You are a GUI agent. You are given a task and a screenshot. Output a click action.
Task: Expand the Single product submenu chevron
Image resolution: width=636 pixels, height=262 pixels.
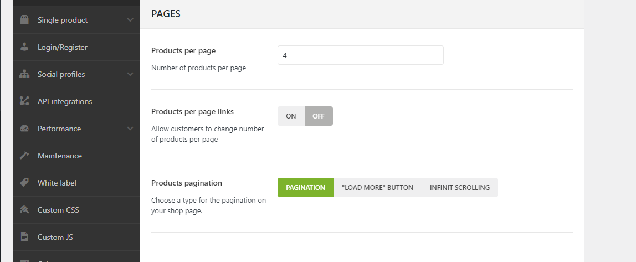[130, 20]
